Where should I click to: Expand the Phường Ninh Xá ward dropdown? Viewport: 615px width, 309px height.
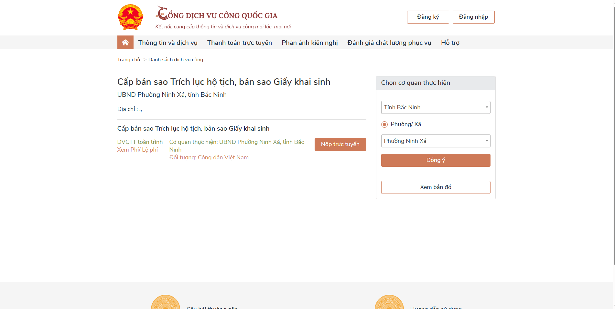(x=436, y=141)
